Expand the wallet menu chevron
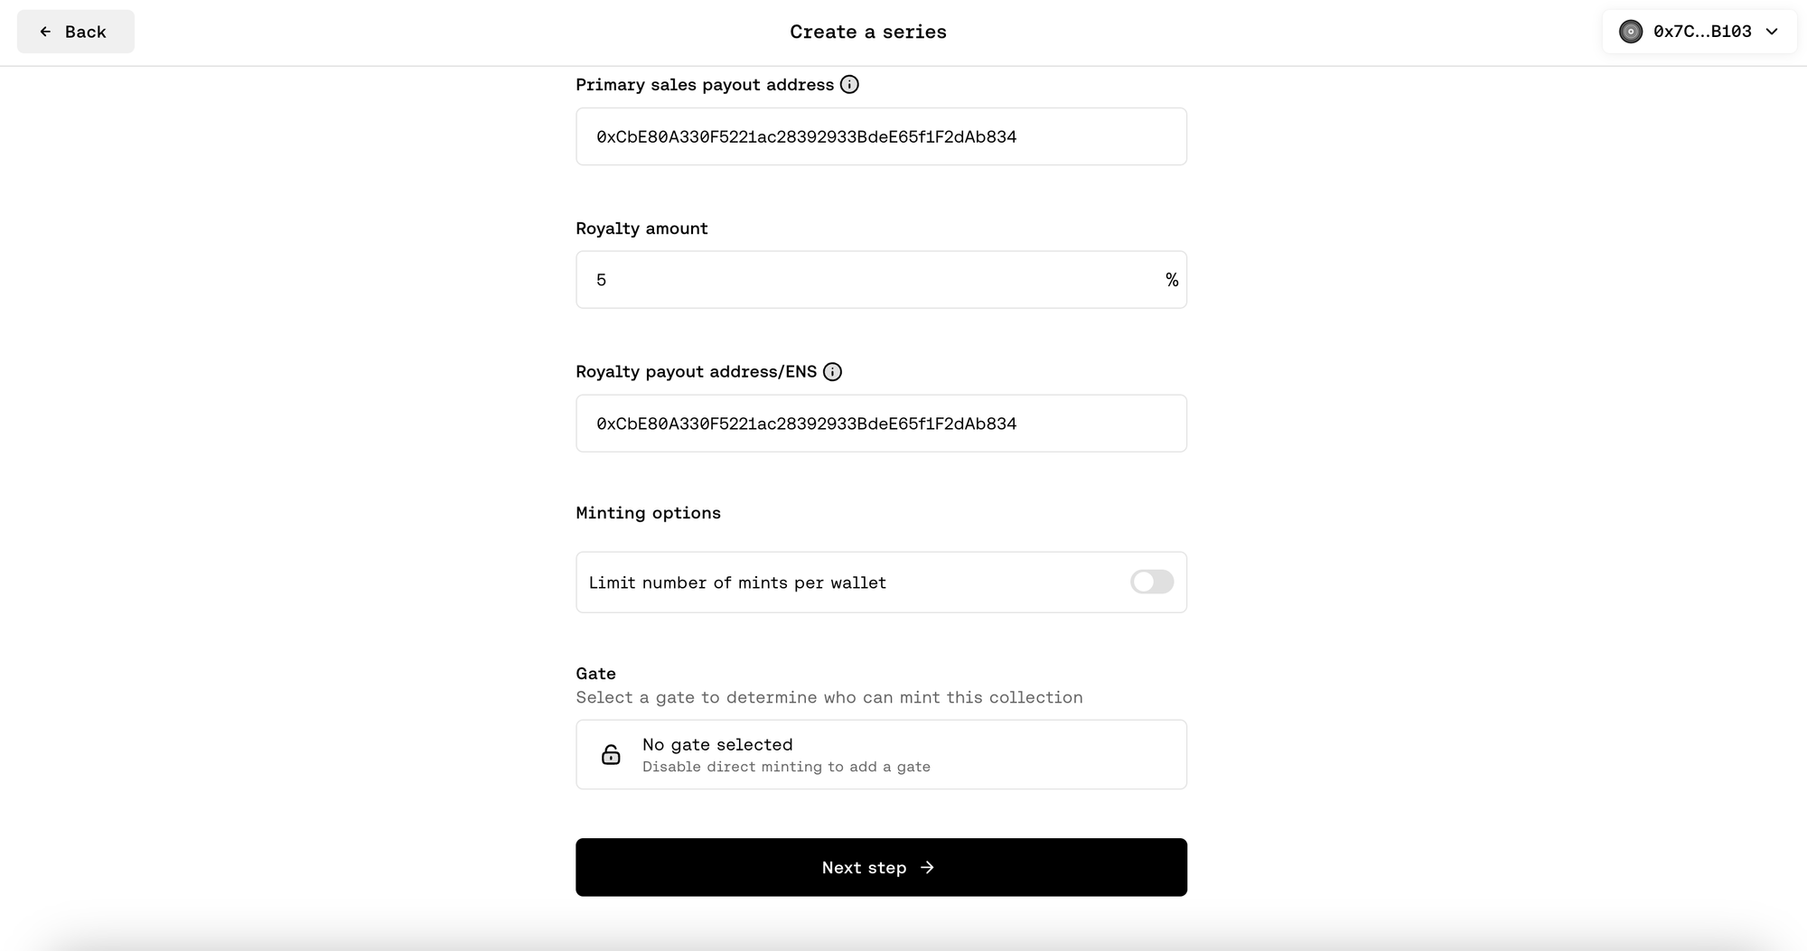This screenshot has width=1807, height=951. 1772,32
